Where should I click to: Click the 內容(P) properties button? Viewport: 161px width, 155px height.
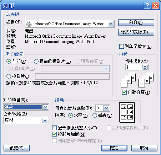[x=136, y=22]
